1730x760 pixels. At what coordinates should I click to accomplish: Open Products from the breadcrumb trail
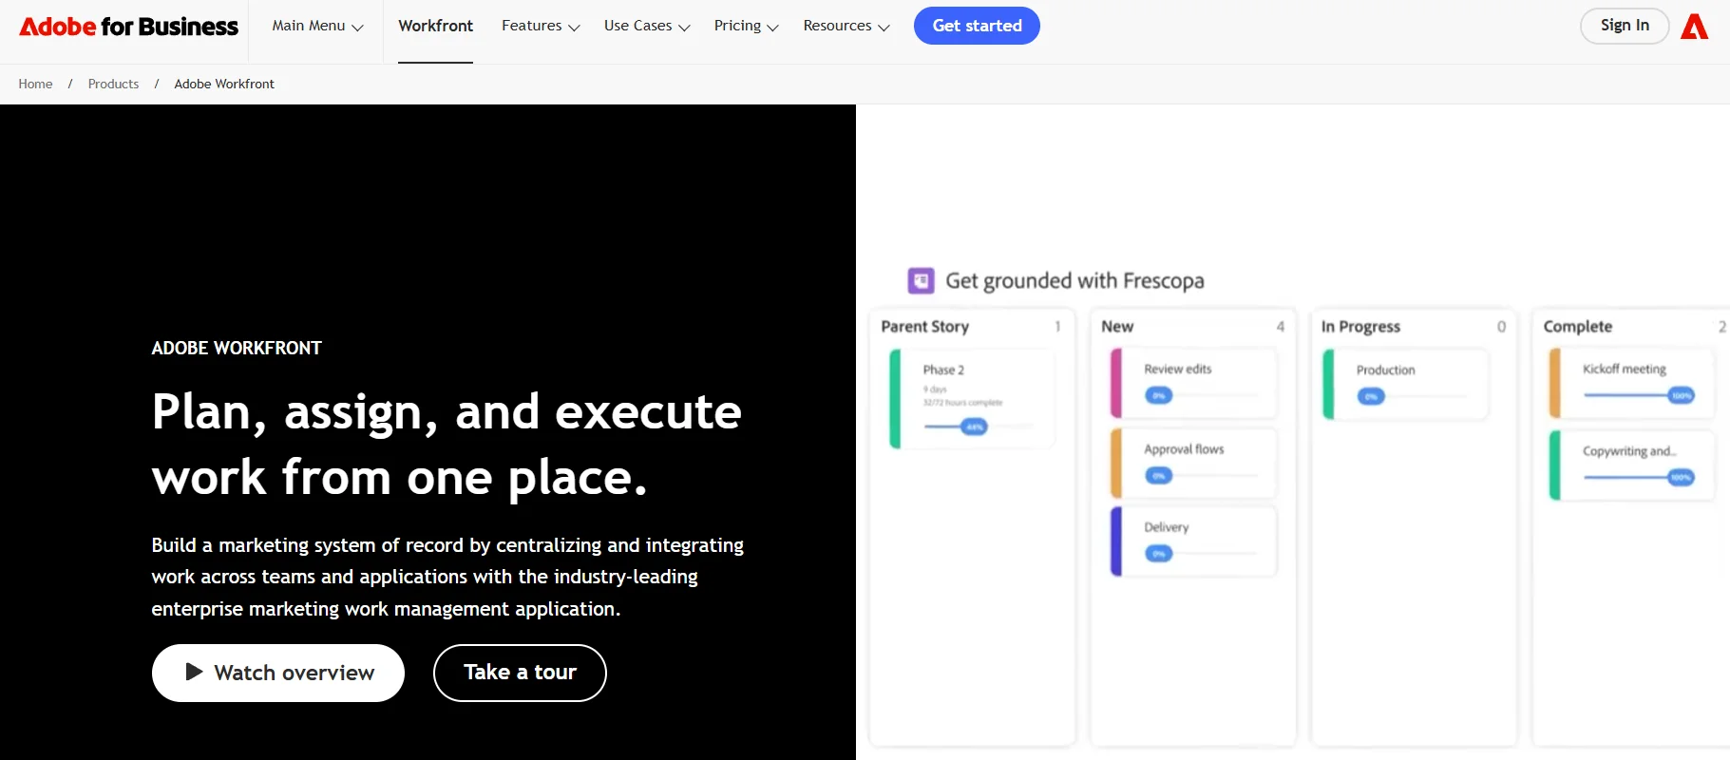112,84
